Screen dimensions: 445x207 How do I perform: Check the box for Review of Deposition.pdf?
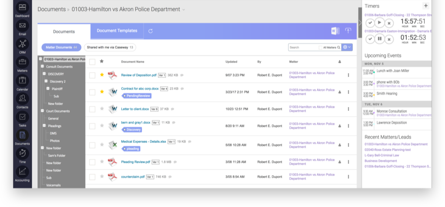coord(92,75)
